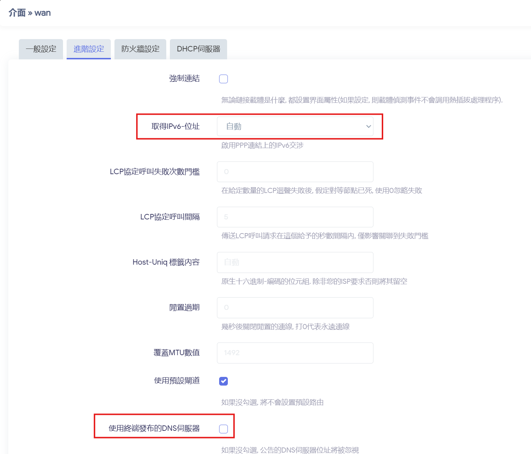The width and height of the screenshot is (531, 454).
Task: Uncheck the 使用預設閘道 checkbox
Action: (223, 381)
